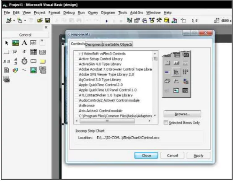Pick the HScrollBar control in the toolbox
The image size is (235, 182).
7,61
